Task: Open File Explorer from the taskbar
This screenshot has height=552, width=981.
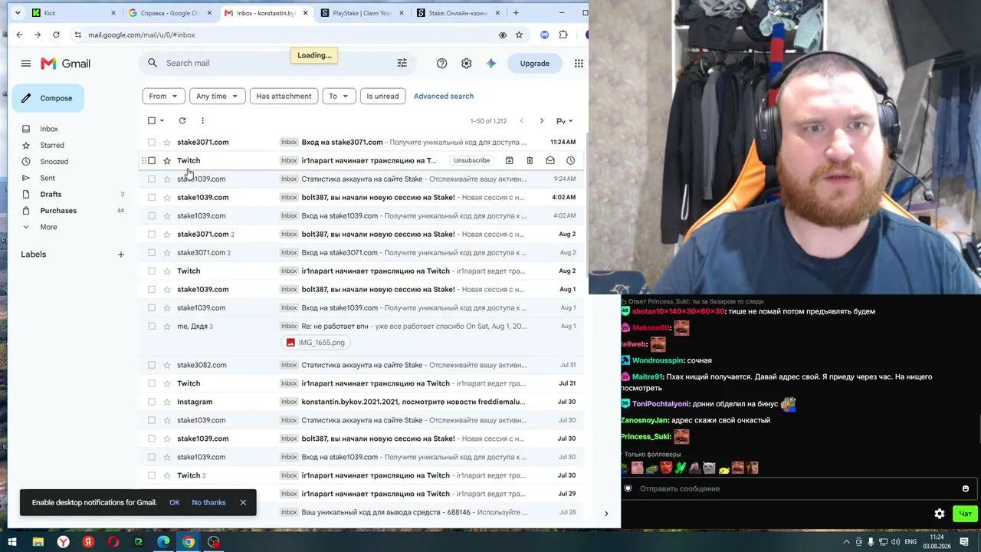Action: click(38, 542)
